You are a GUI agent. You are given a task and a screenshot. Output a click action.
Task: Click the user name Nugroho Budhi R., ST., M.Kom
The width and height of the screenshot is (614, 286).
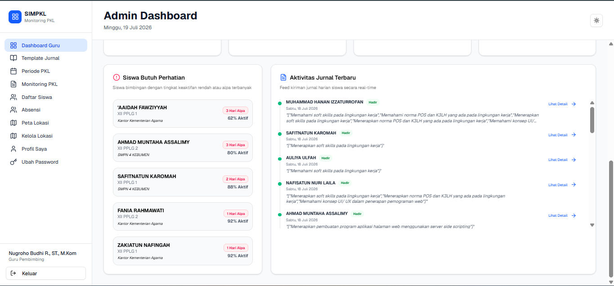point(43,253)
